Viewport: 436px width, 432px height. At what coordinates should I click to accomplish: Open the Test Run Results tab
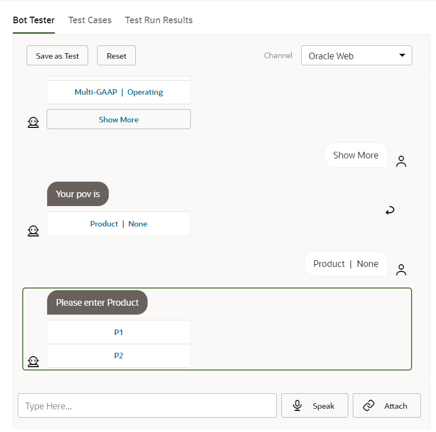tap(159, 20)
